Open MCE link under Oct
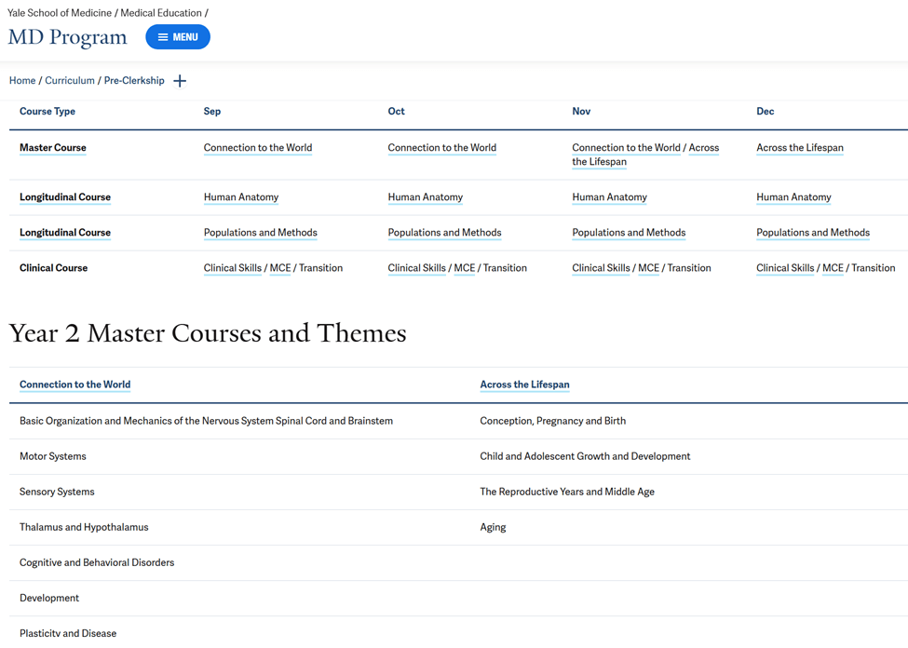The width and height of the screenshot is (908, 648). pyautogui.click(x=465, y=267)
